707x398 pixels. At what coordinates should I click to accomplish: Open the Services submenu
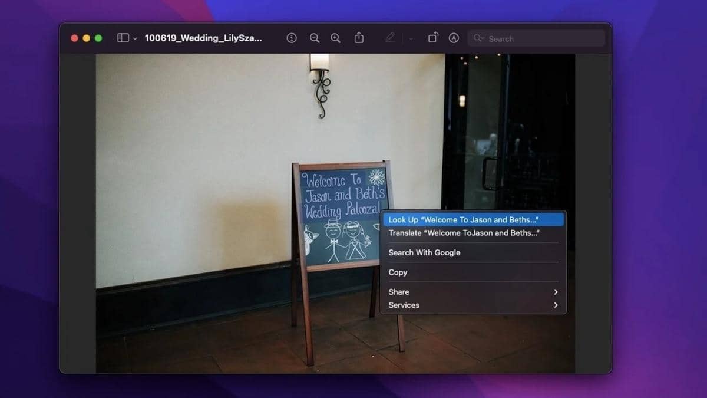click(x=473, y=305)
